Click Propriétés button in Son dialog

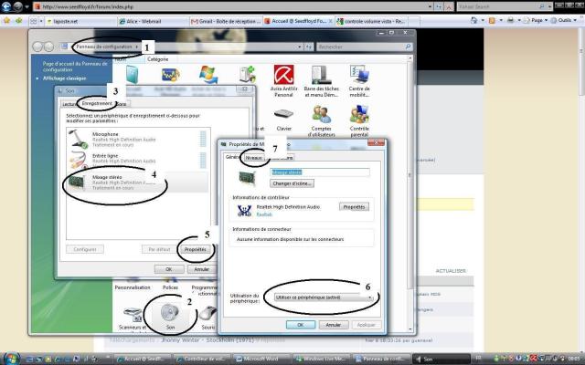(195, 248)
